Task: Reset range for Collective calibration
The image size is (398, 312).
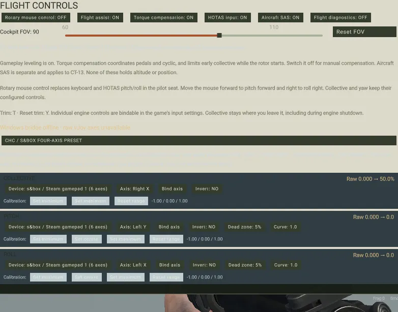Action: (131, 201)
